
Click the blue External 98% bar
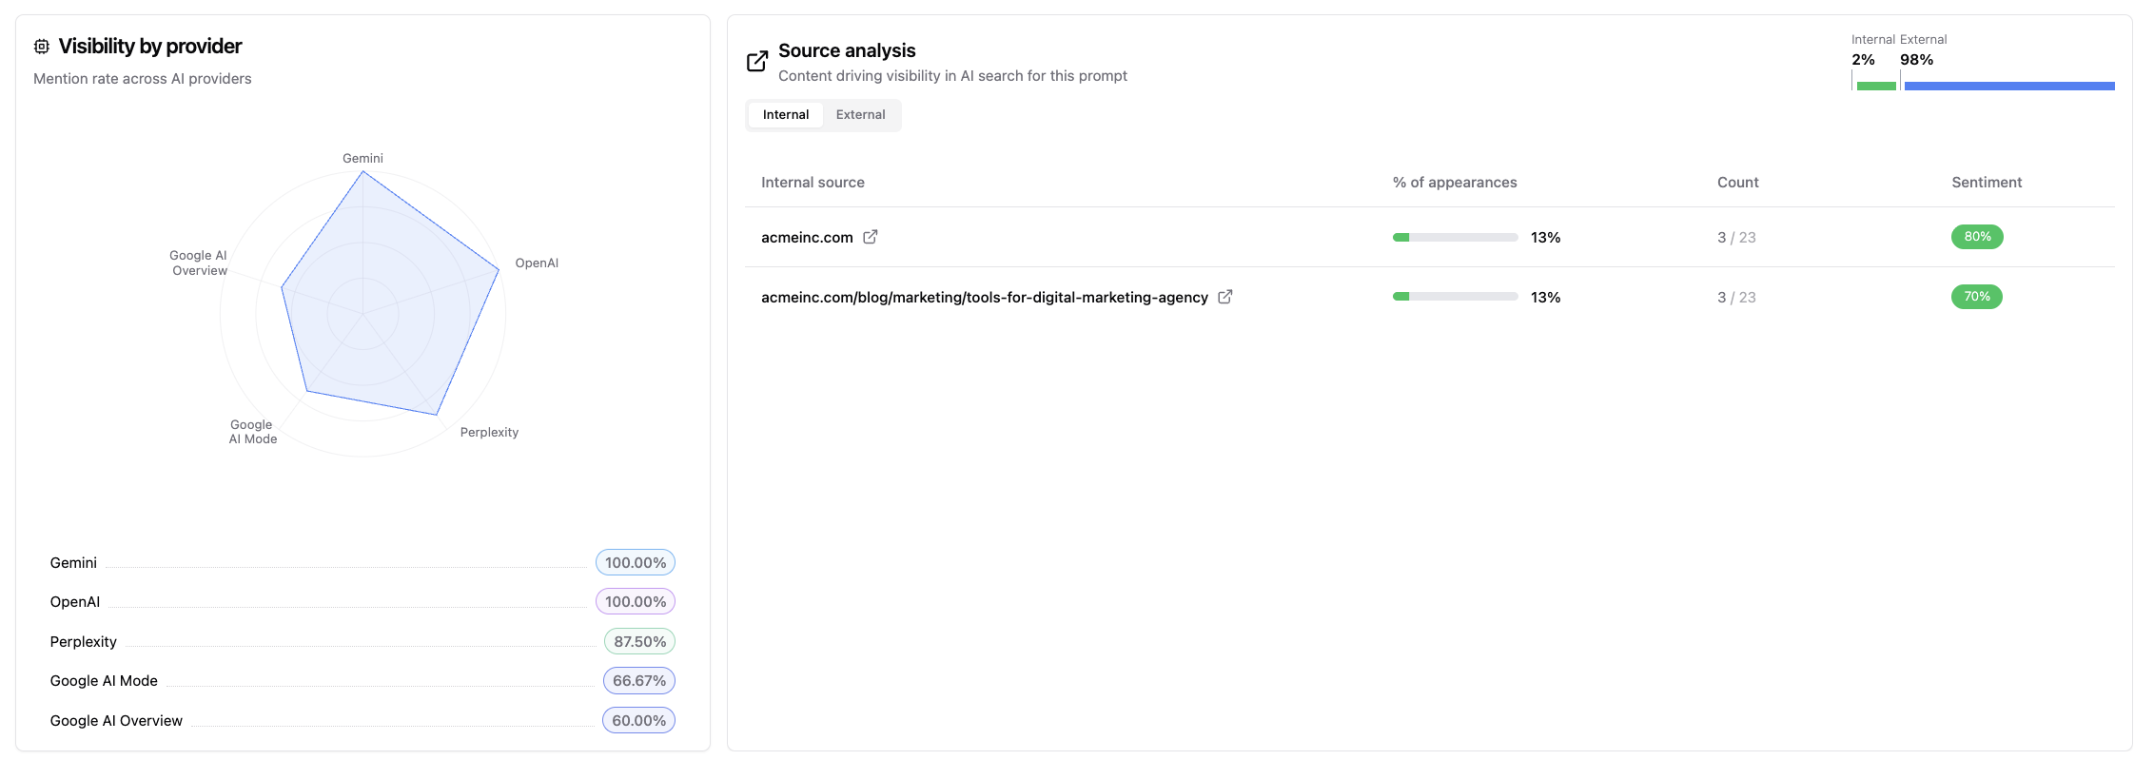pos(2009,86)
